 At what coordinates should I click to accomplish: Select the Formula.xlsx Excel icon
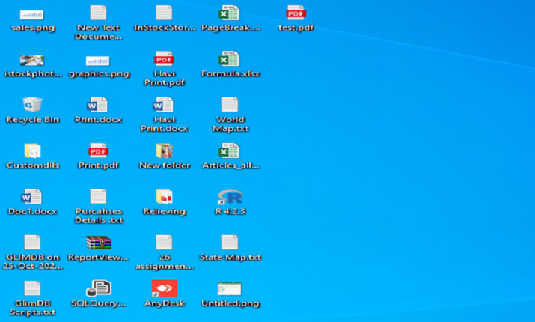(229, 58)
